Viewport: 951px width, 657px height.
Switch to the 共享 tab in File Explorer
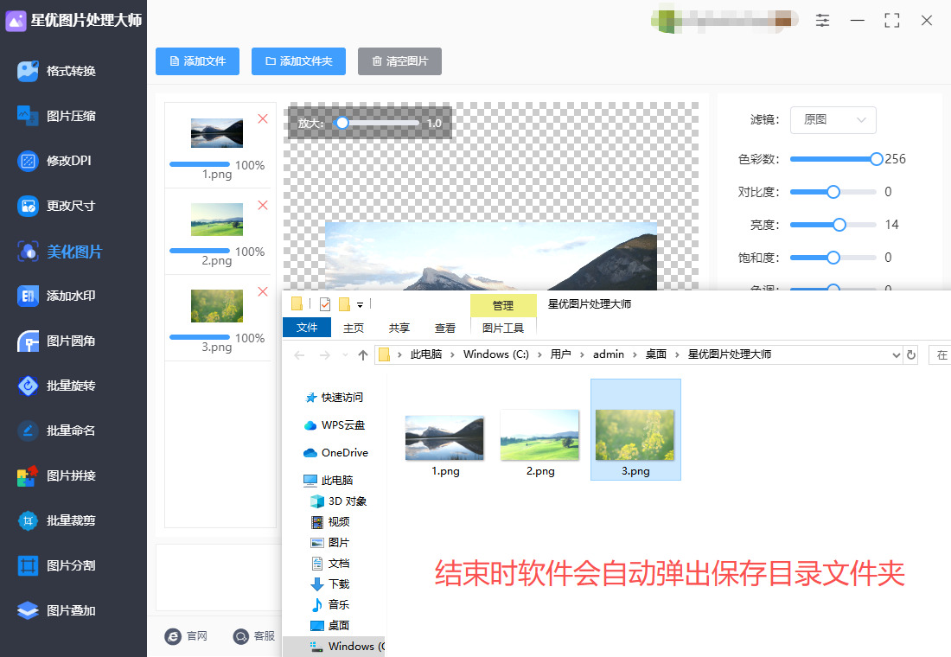coord(399,328)
